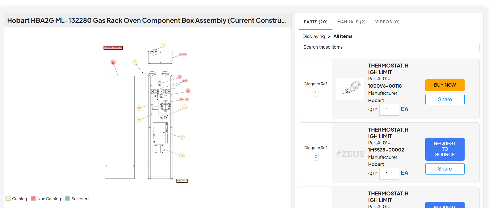This screenshot has width=490, height=208.
Task: Focus the Search these items field
Action: 389,47
